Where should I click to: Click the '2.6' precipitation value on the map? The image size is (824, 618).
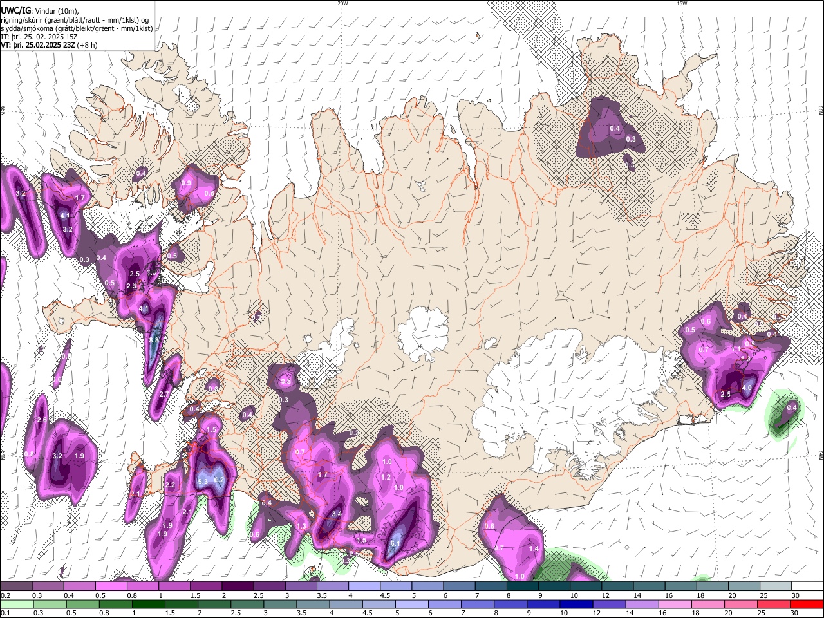coord(42,420)
